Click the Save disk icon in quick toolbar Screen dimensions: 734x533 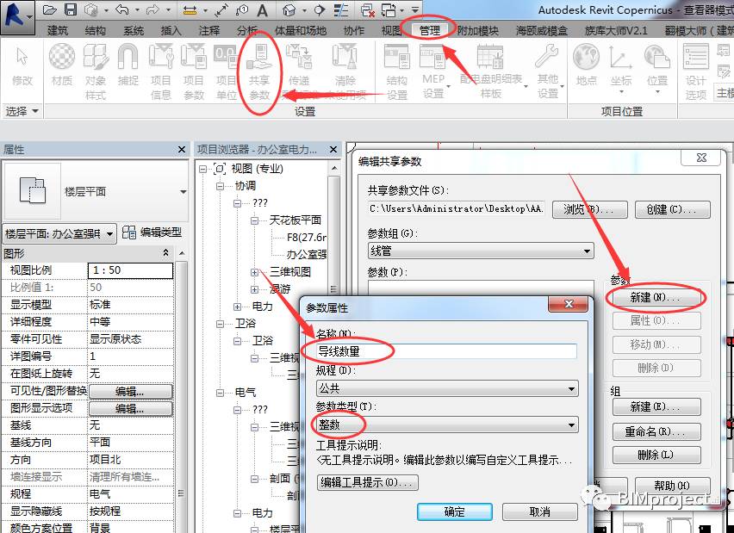coord(71,9)
